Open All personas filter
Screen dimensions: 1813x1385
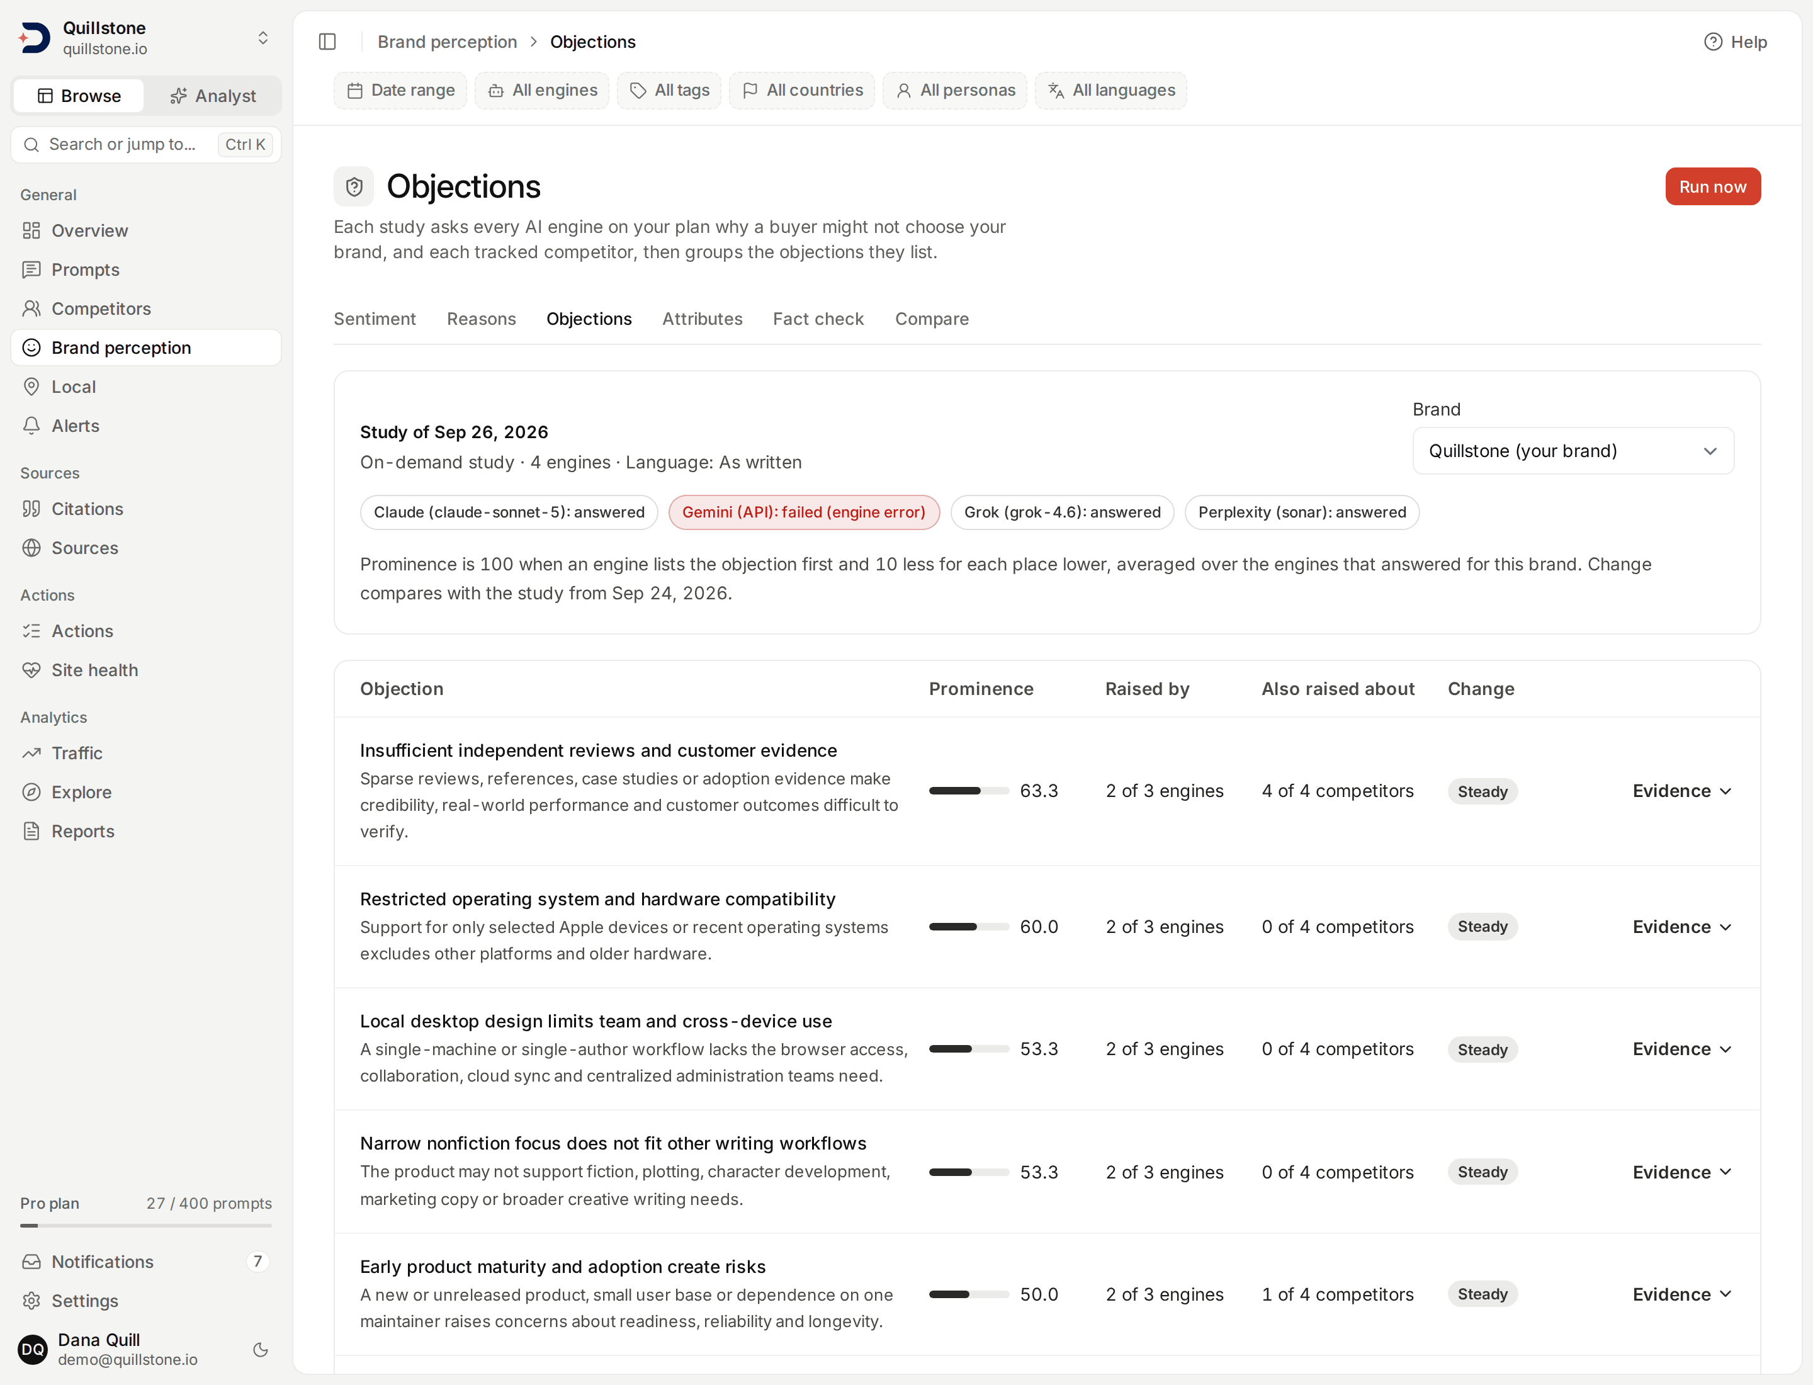click(955, 90)
